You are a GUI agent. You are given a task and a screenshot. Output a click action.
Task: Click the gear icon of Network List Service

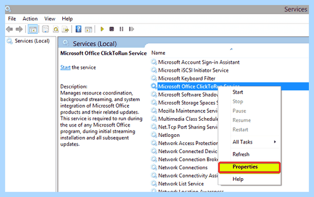pos(154,183)
